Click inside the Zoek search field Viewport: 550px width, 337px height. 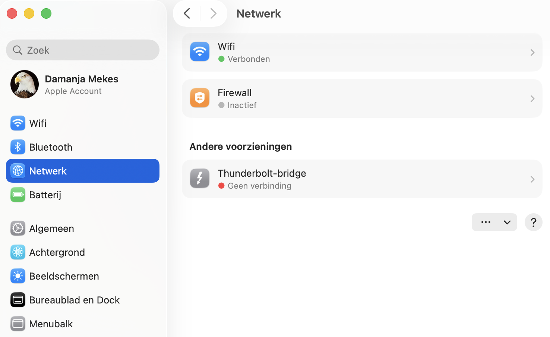click(82, 50)
